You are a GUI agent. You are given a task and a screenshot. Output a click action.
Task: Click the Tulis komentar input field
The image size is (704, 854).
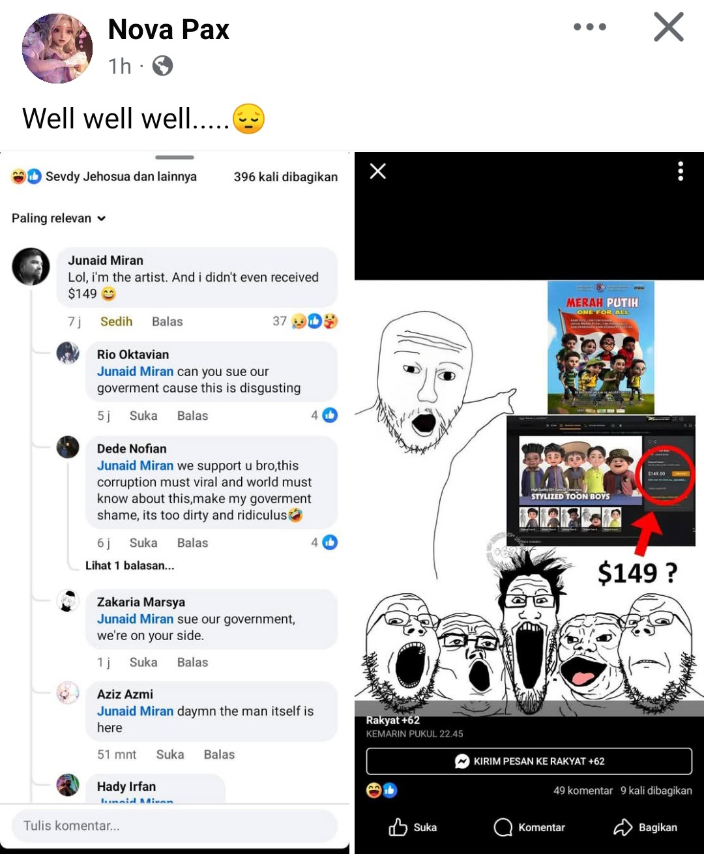[175, 826]
